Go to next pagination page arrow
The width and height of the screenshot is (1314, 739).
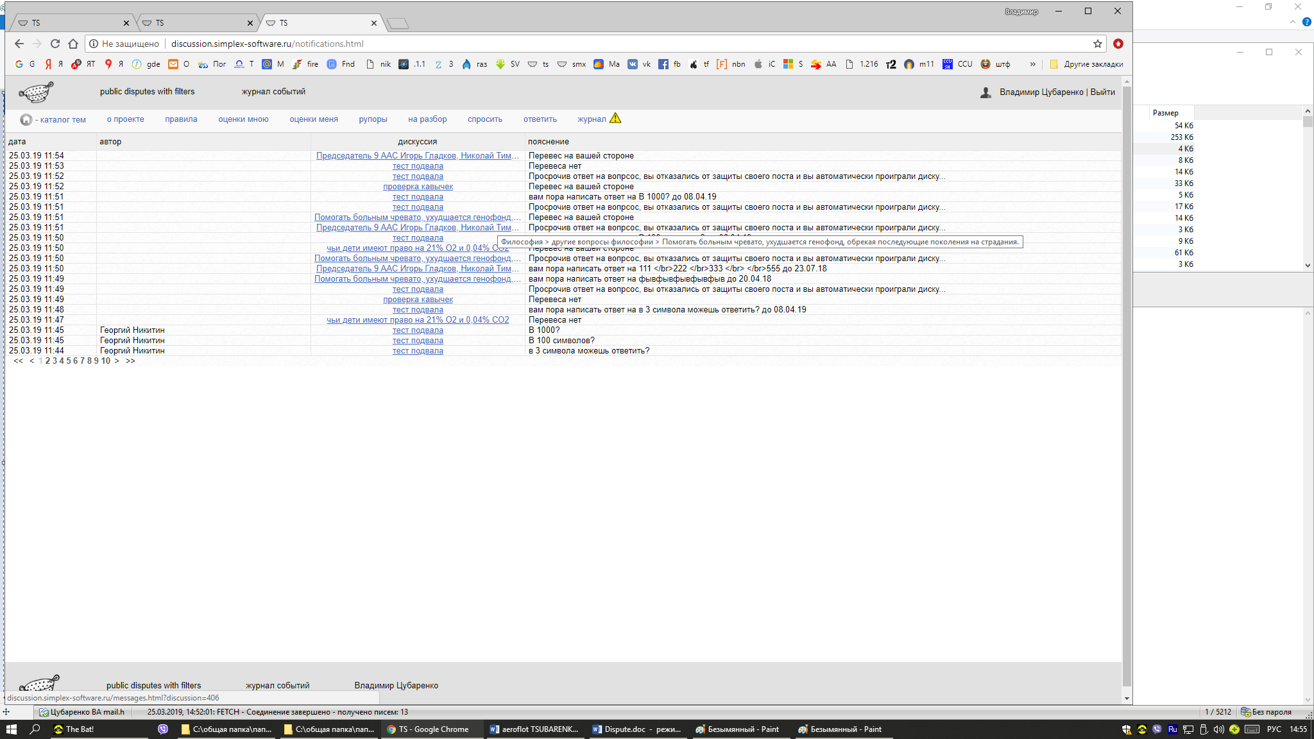(117, 361)
